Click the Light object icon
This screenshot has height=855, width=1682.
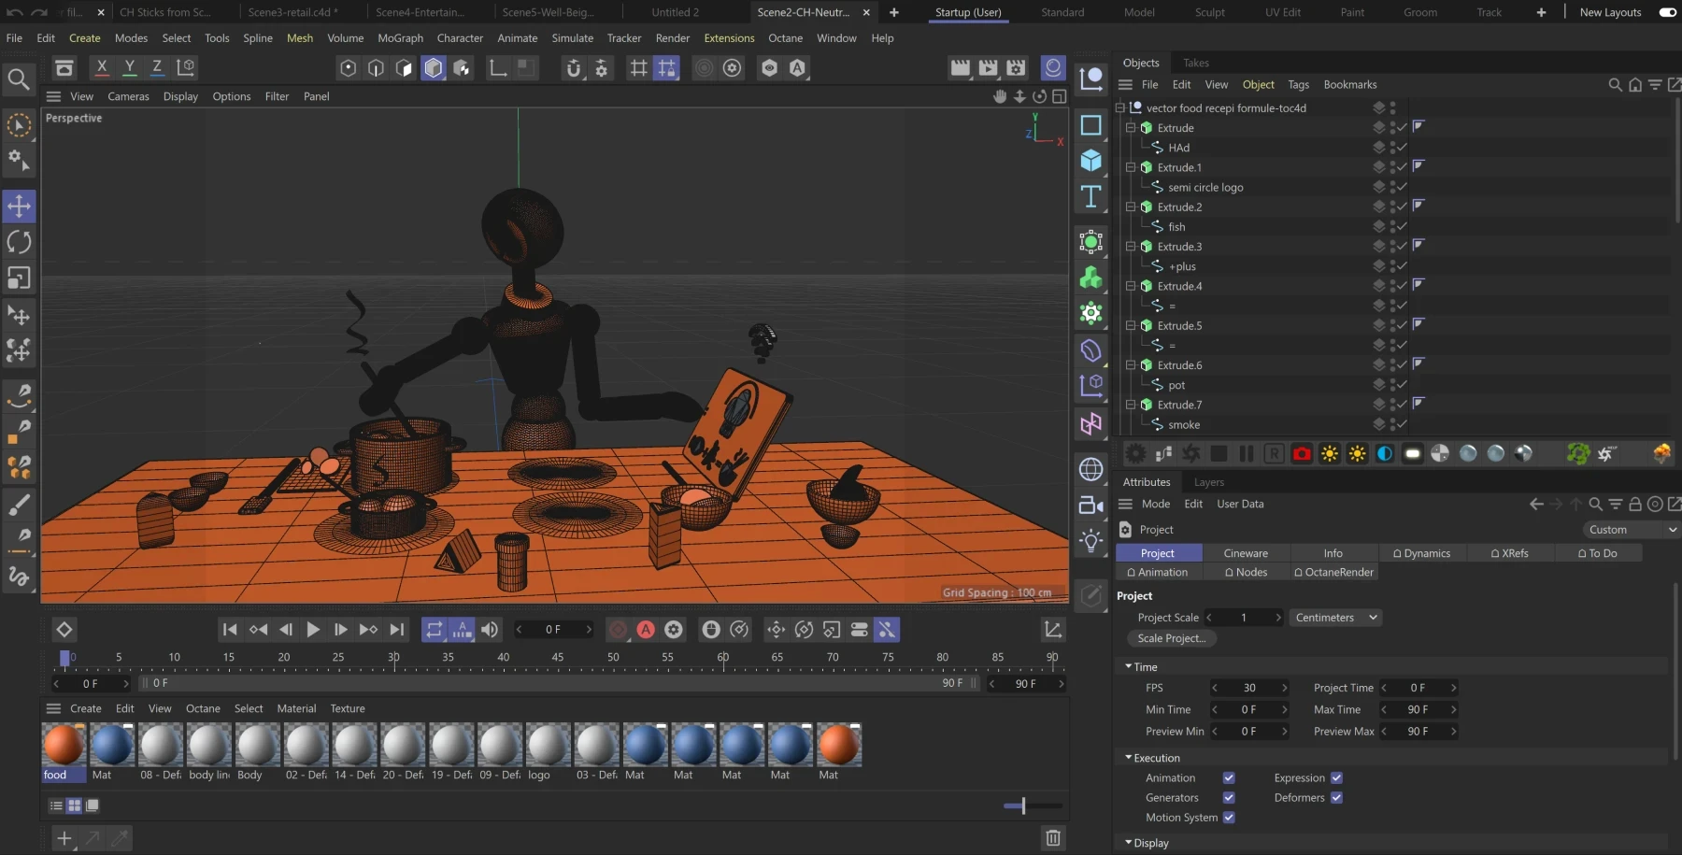[x=1090, y=540]
